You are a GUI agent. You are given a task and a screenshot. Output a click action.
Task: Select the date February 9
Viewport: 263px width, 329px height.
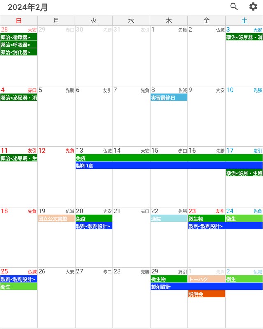pyautogui.click(x=207, y=116)
